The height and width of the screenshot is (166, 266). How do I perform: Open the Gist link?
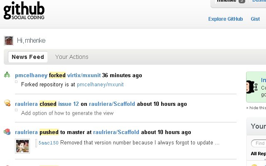(x=255, y=19)
